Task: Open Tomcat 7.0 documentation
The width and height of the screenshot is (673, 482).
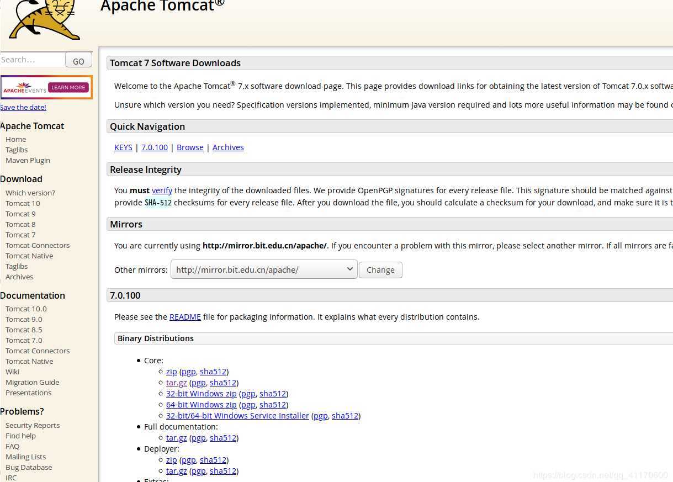Action: click(x=24, y=340)
